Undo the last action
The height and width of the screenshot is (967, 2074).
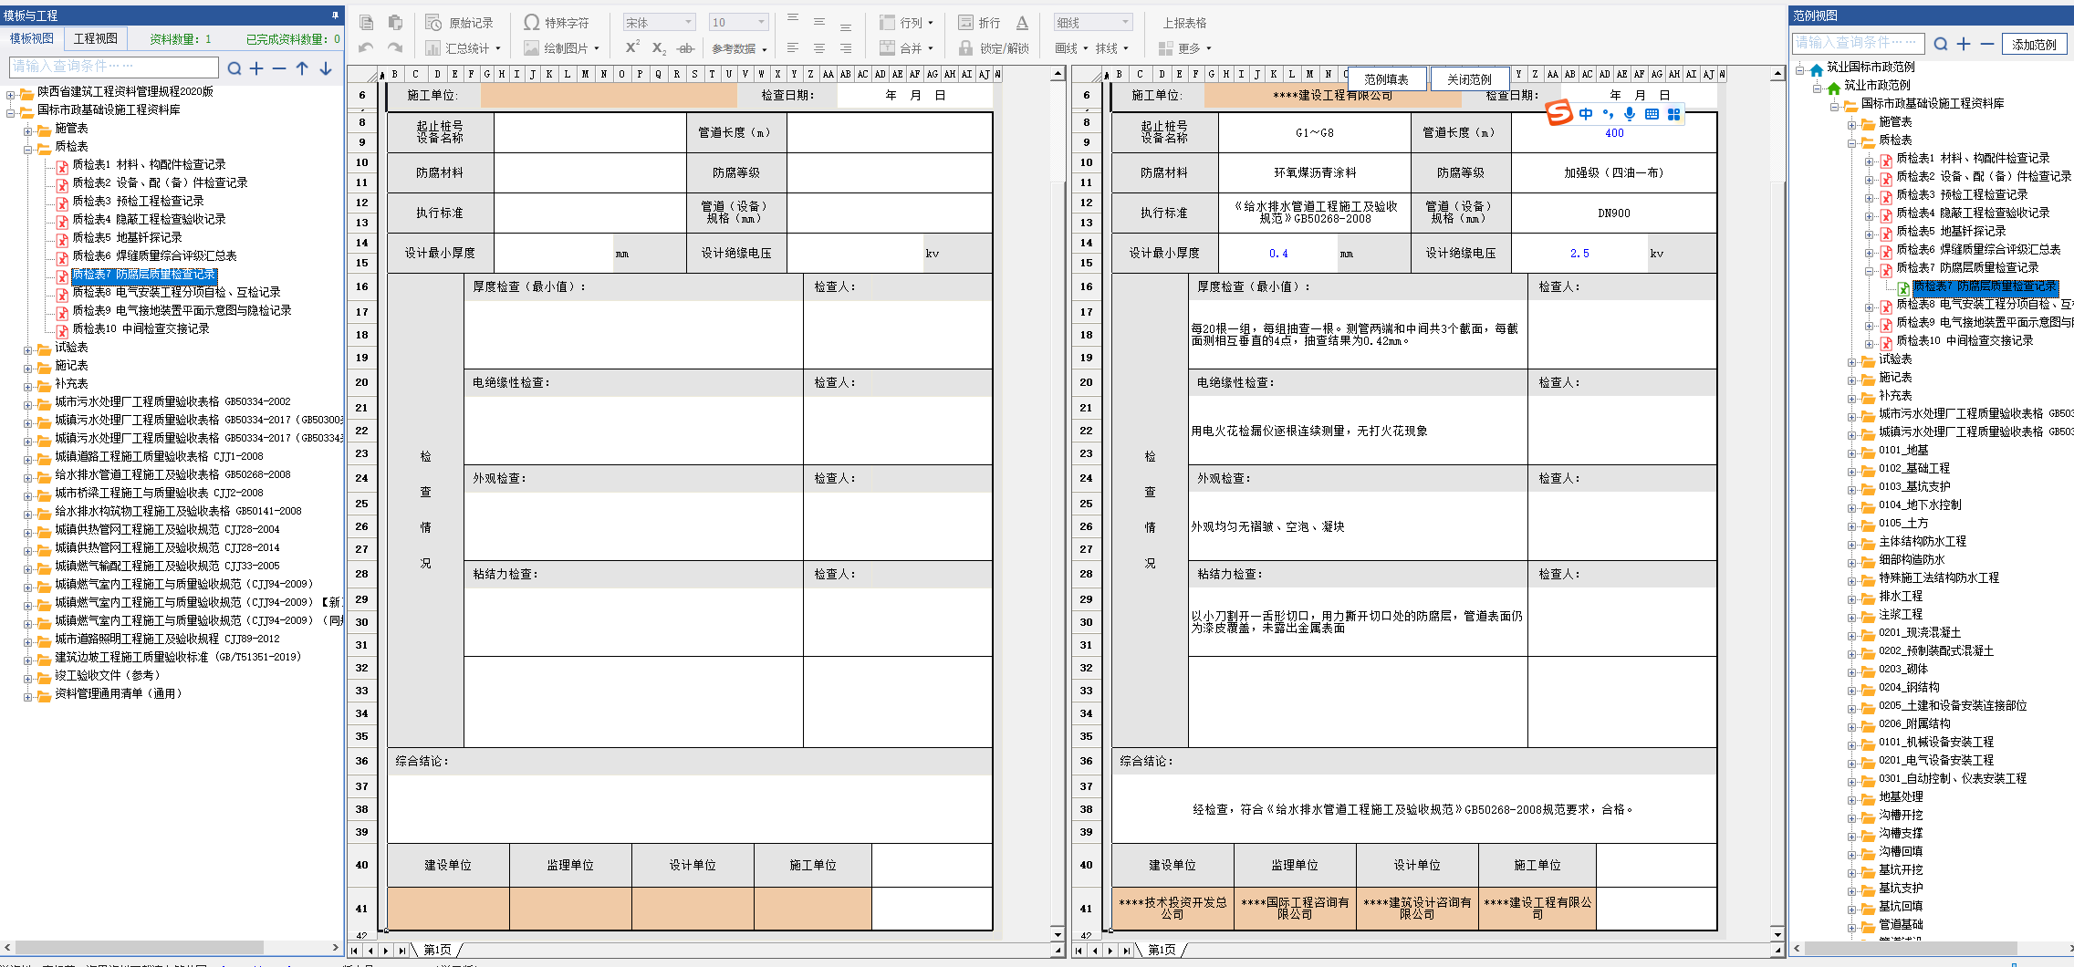point(367,48)
